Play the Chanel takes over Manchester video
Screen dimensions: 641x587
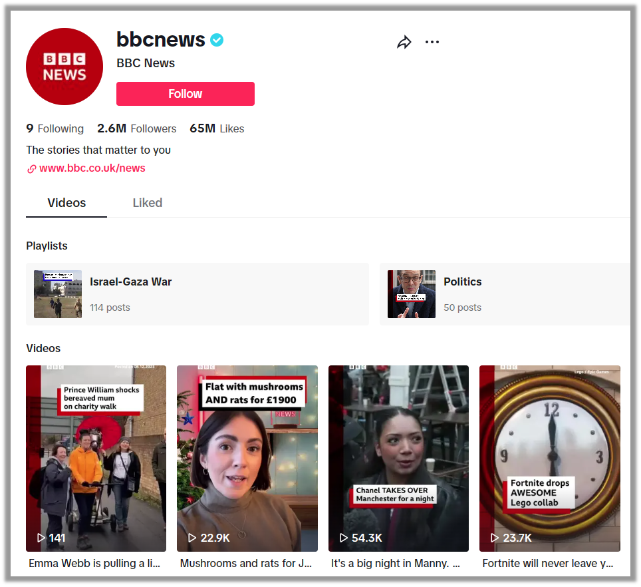398,458
